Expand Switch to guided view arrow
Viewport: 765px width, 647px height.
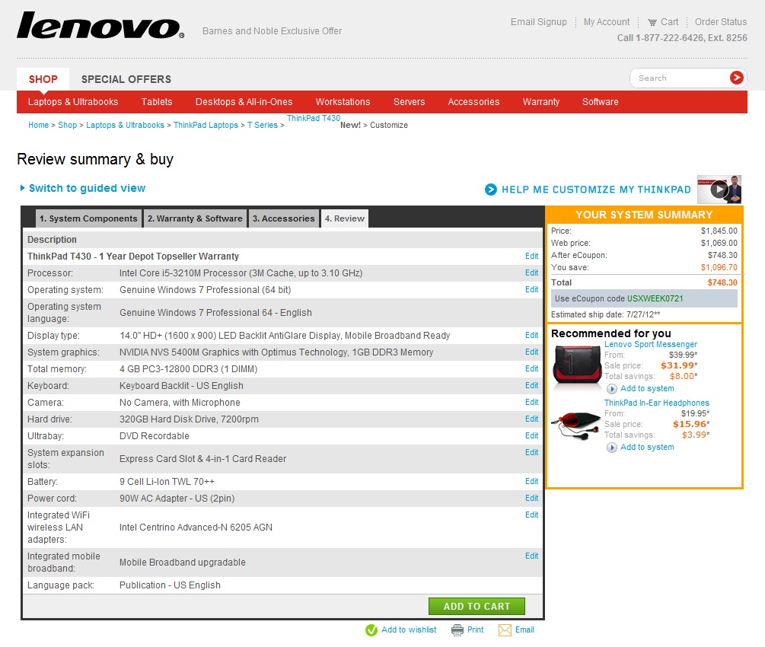22,188
